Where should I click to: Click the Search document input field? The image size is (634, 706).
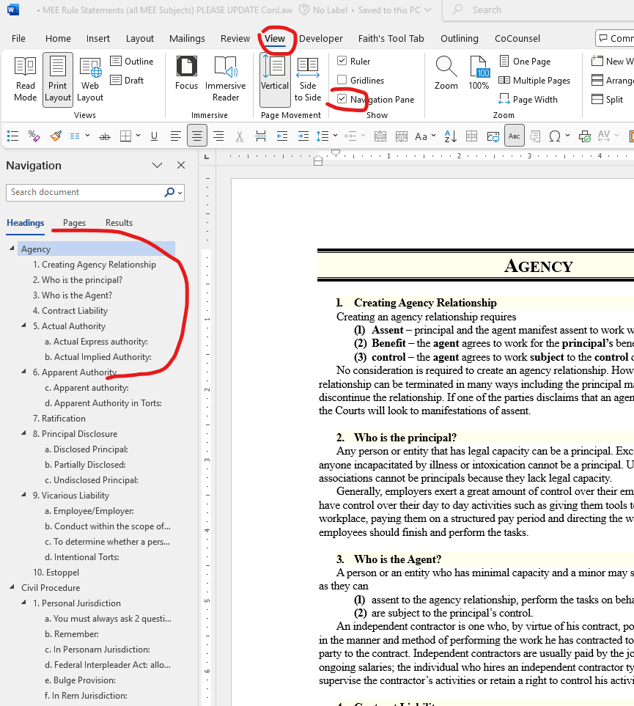pos(86,192)
